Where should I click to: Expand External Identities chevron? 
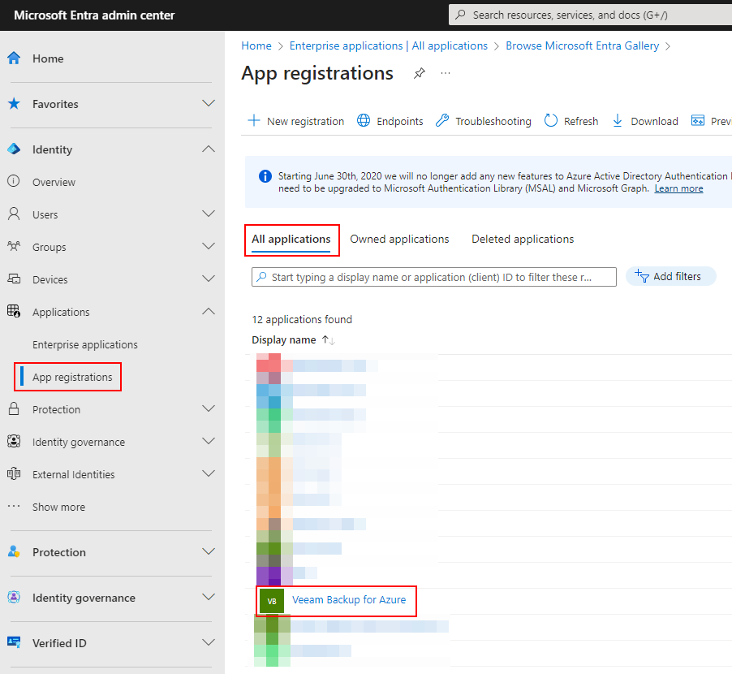(209, 473)
